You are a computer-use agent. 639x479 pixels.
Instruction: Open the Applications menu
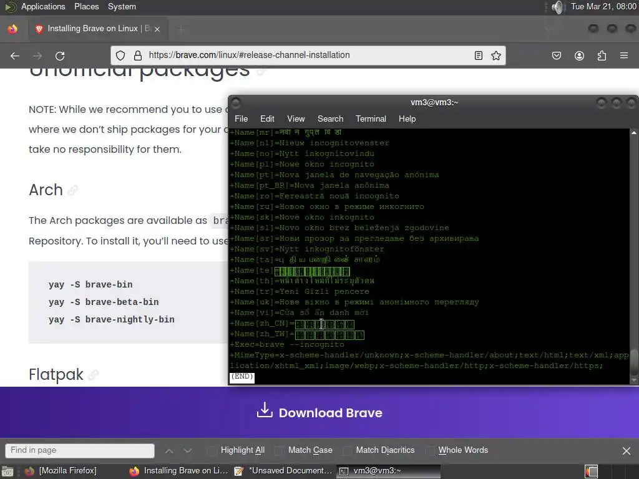click(43, 6)
